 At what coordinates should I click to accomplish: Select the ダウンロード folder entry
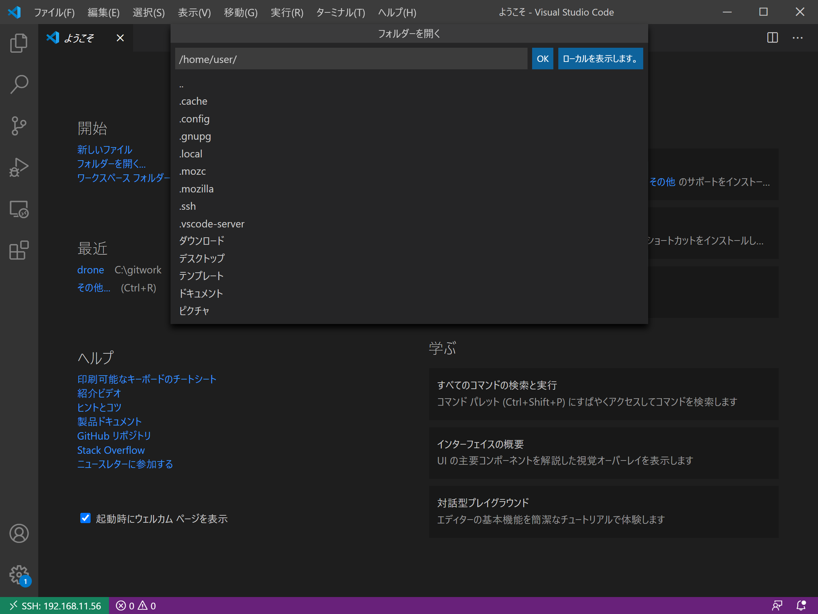coord(409,241)
